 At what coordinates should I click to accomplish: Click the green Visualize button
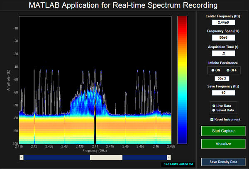tap(223, 144)
